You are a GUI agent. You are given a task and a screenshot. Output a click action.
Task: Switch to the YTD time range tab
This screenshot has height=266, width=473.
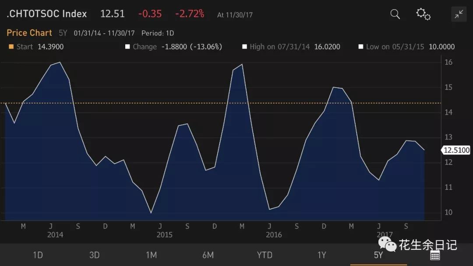(265, 255)
